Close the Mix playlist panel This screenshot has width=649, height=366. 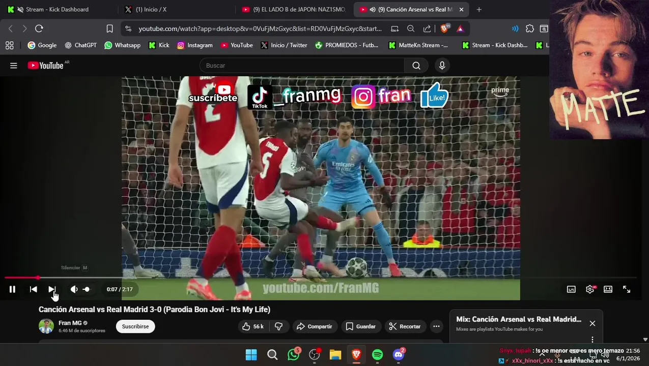coord(592,323)
